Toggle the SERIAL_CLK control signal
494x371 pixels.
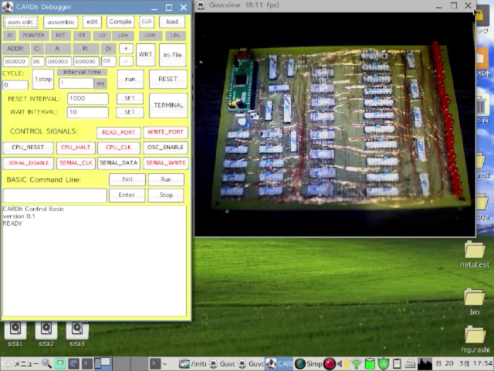76,163
